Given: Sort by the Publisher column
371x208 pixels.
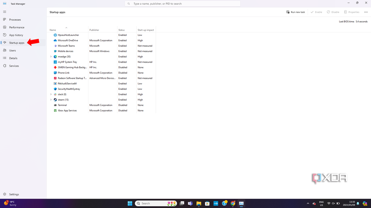Looking at the screenshot, I should pyautogui.click(x=94, y=30).
